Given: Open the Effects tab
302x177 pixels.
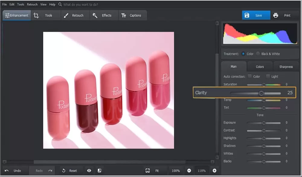Looking at the screenshot, I should tap(104, 15).
